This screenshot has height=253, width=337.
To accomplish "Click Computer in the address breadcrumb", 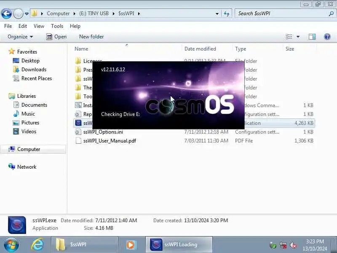I will [x=58, y=13].
